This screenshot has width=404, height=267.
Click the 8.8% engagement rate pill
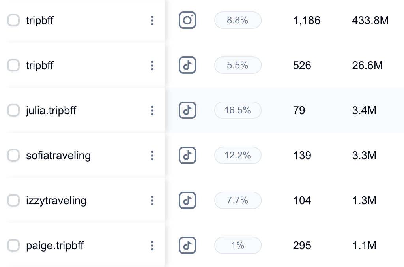(238, 20)
